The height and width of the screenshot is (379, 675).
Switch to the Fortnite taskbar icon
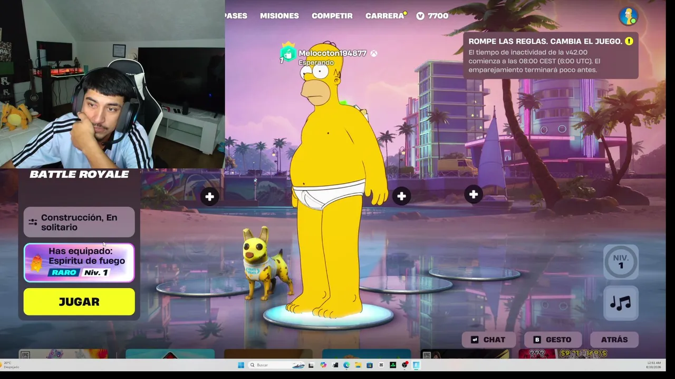(416, 365)
